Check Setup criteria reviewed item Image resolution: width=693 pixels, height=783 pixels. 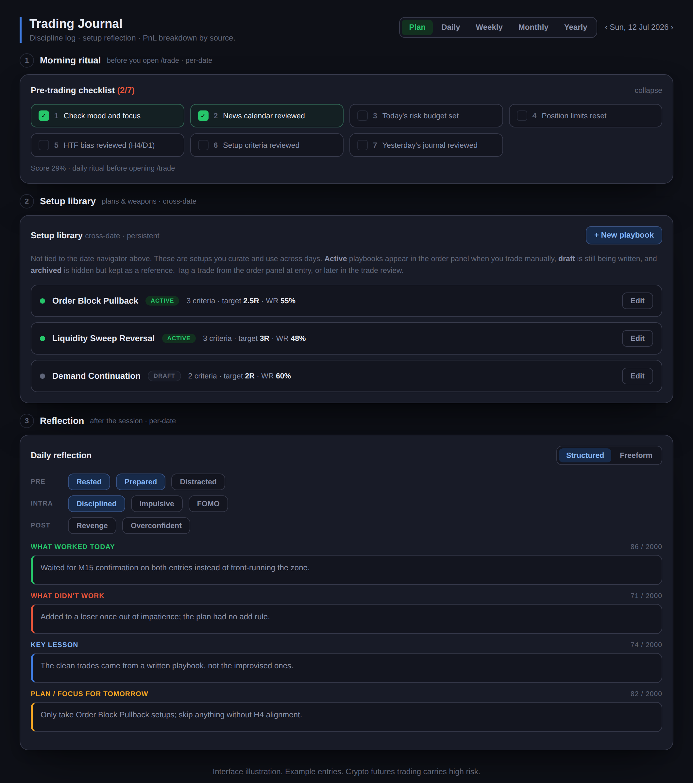click(203, 145)
